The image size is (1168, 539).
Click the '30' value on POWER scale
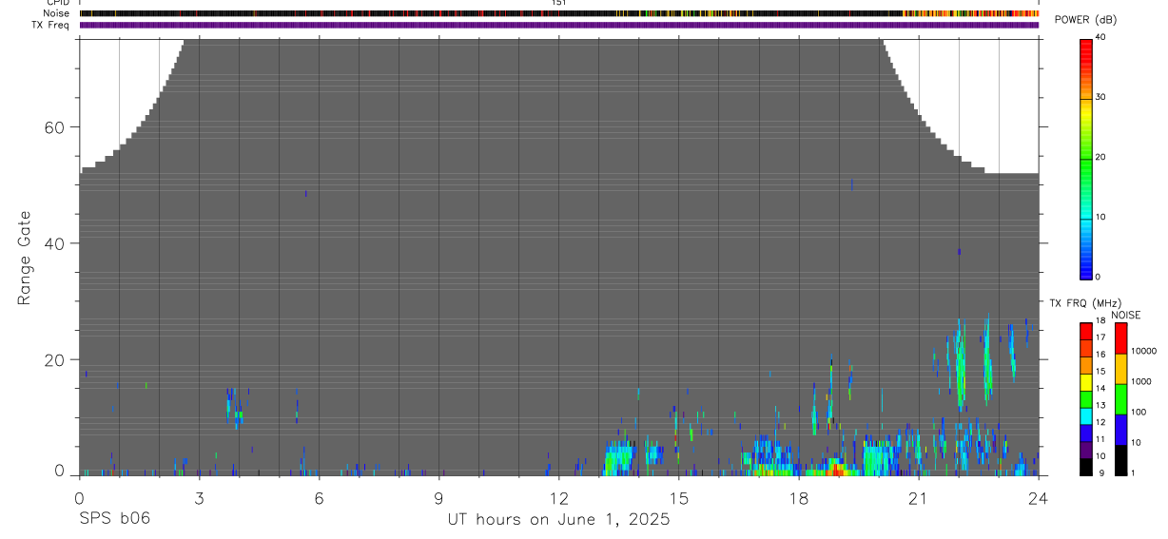point(1101,97)
